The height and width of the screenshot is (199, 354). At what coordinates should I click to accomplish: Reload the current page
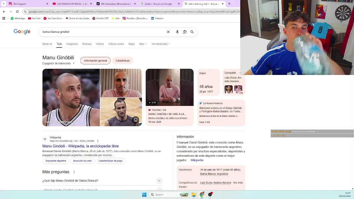(x=17, y=12)
